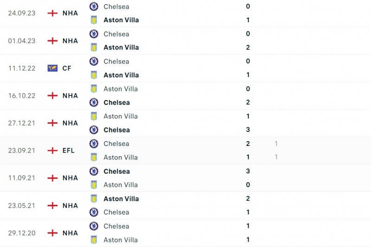The height and width of the screenshot is (247, 371).
Task: Click world flag icon beside CF
Action: coord(52,68)
